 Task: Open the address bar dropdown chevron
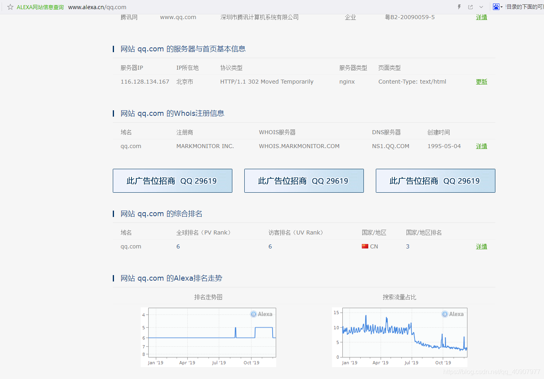point(481,7)
